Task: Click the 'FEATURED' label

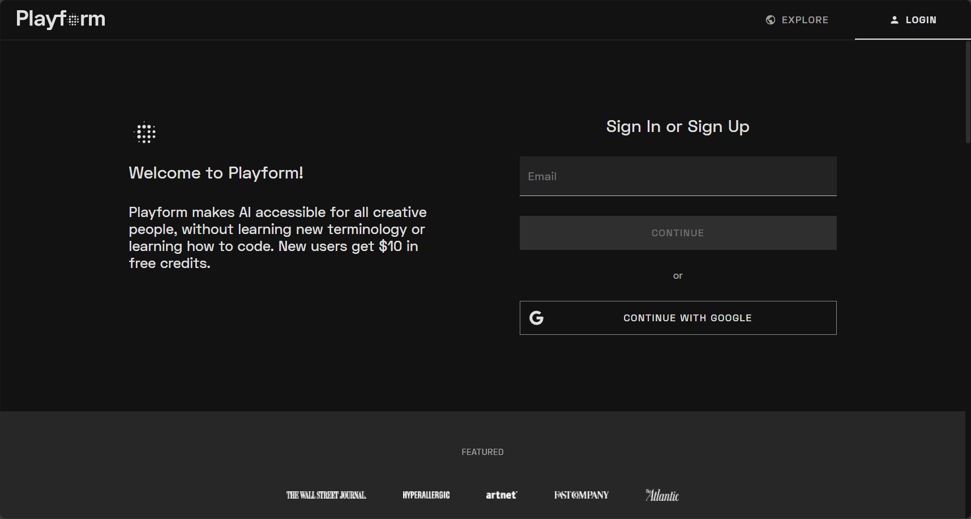Action: 482,452
